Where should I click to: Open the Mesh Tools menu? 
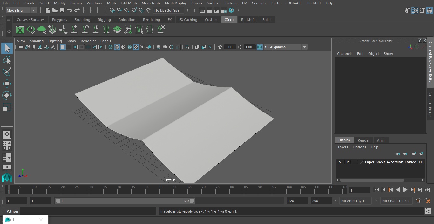point(151,3)
